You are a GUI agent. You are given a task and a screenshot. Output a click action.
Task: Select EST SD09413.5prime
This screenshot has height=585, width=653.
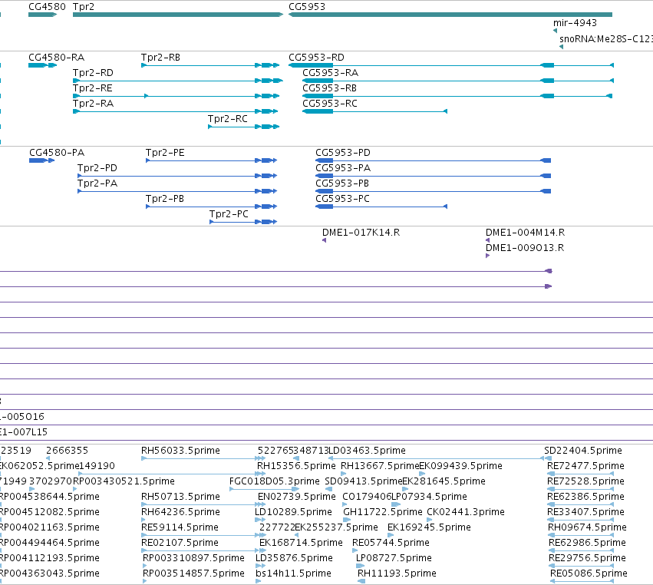coord(363,481)
